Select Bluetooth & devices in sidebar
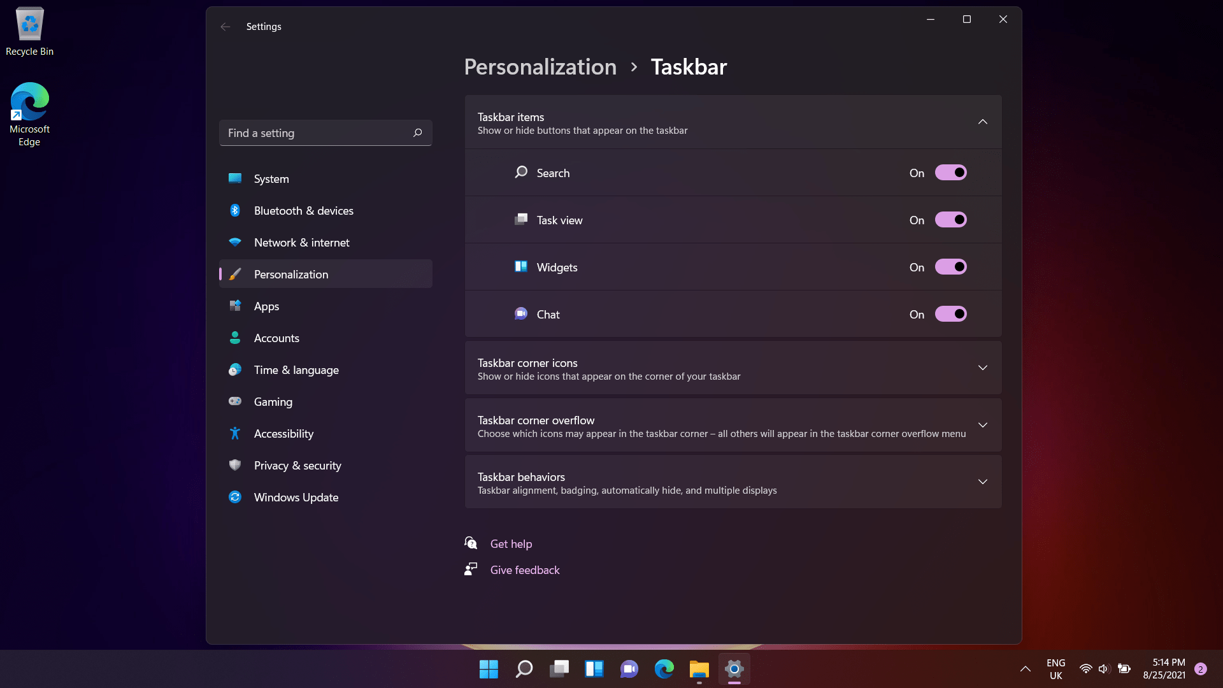Viewport: 1223px width, 688px height. tap(303, 211)
